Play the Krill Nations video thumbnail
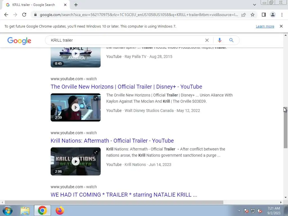Image resolution: width=288 pixels, height=216 pixels. pos(75,161)
